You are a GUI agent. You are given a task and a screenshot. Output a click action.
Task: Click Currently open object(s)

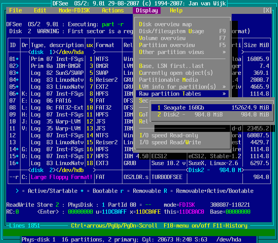point(176,73)
